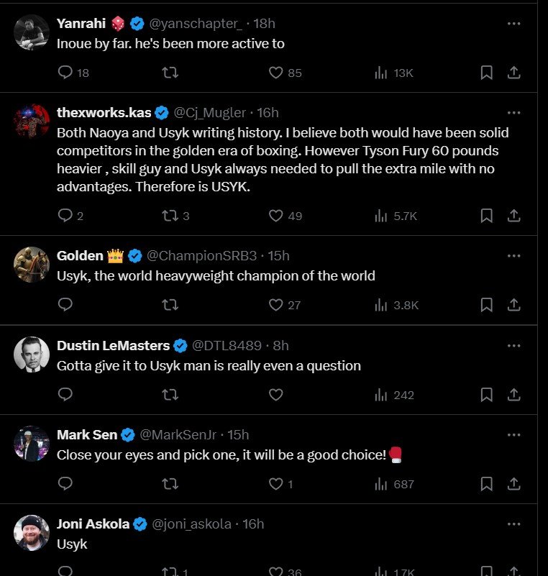Bookmark Dustin LeMasters' tweet

point(486,395)
